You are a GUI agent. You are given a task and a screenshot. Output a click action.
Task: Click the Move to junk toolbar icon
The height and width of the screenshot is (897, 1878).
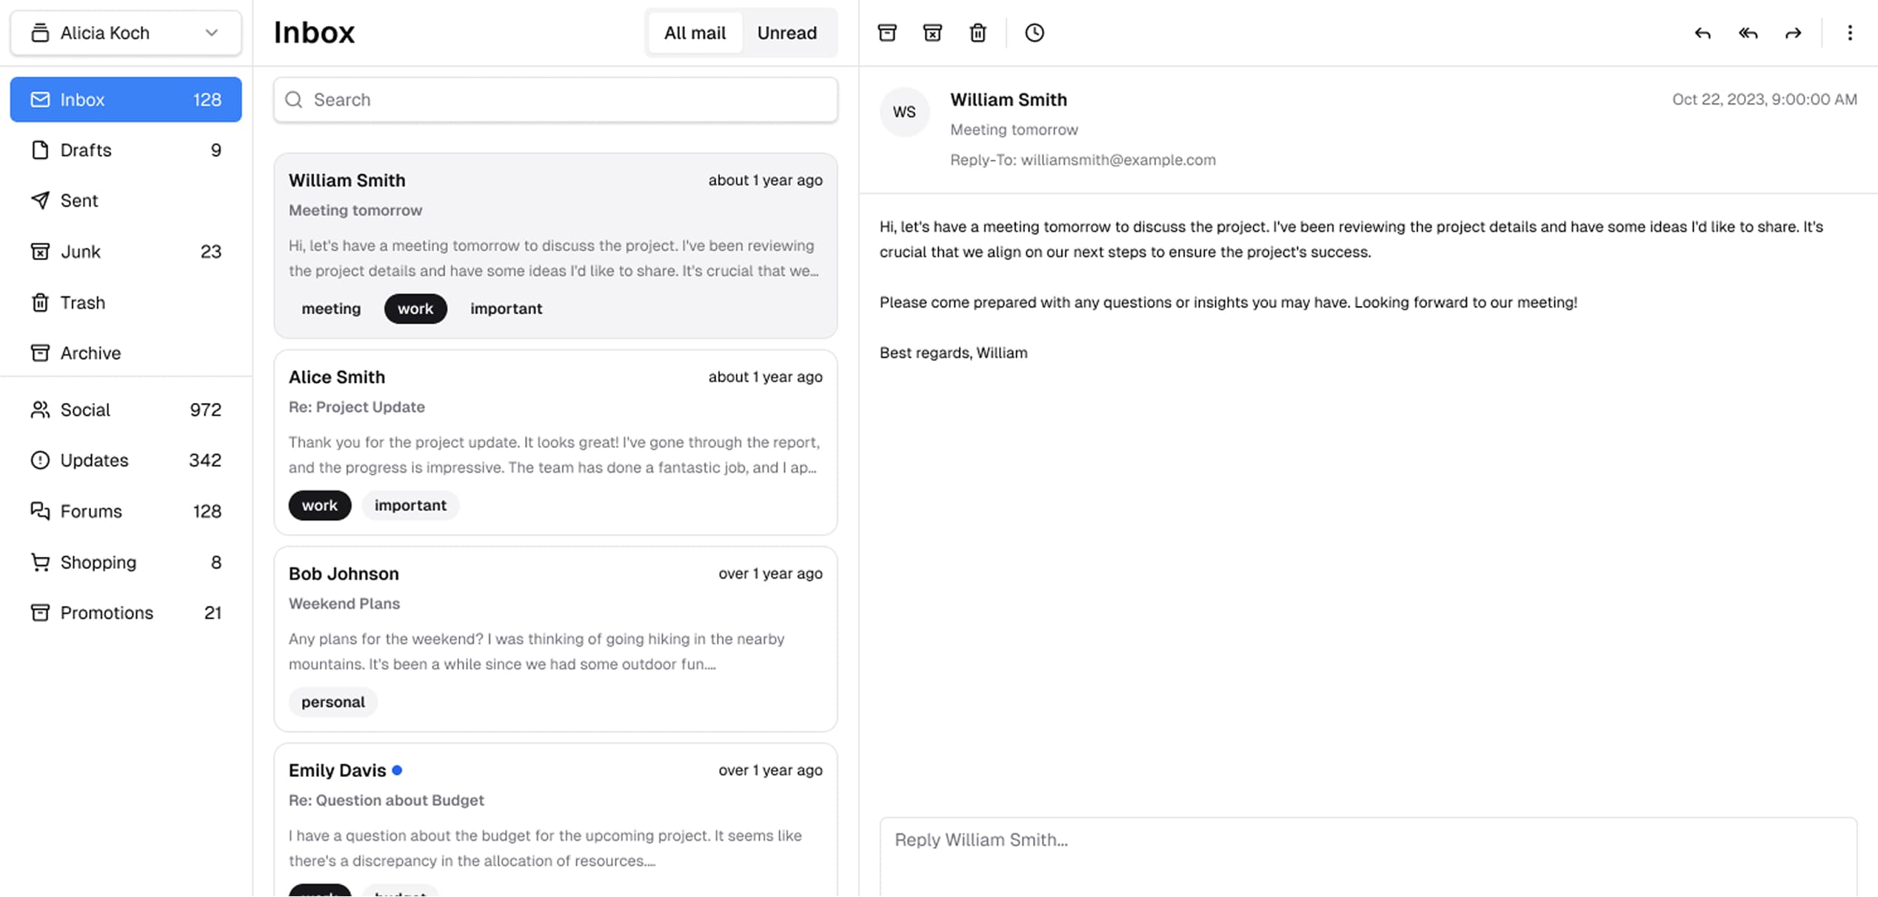pos(932,33)
